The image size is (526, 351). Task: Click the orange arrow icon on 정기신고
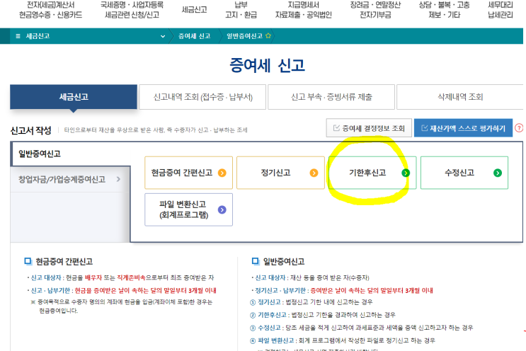coord(314,173)
